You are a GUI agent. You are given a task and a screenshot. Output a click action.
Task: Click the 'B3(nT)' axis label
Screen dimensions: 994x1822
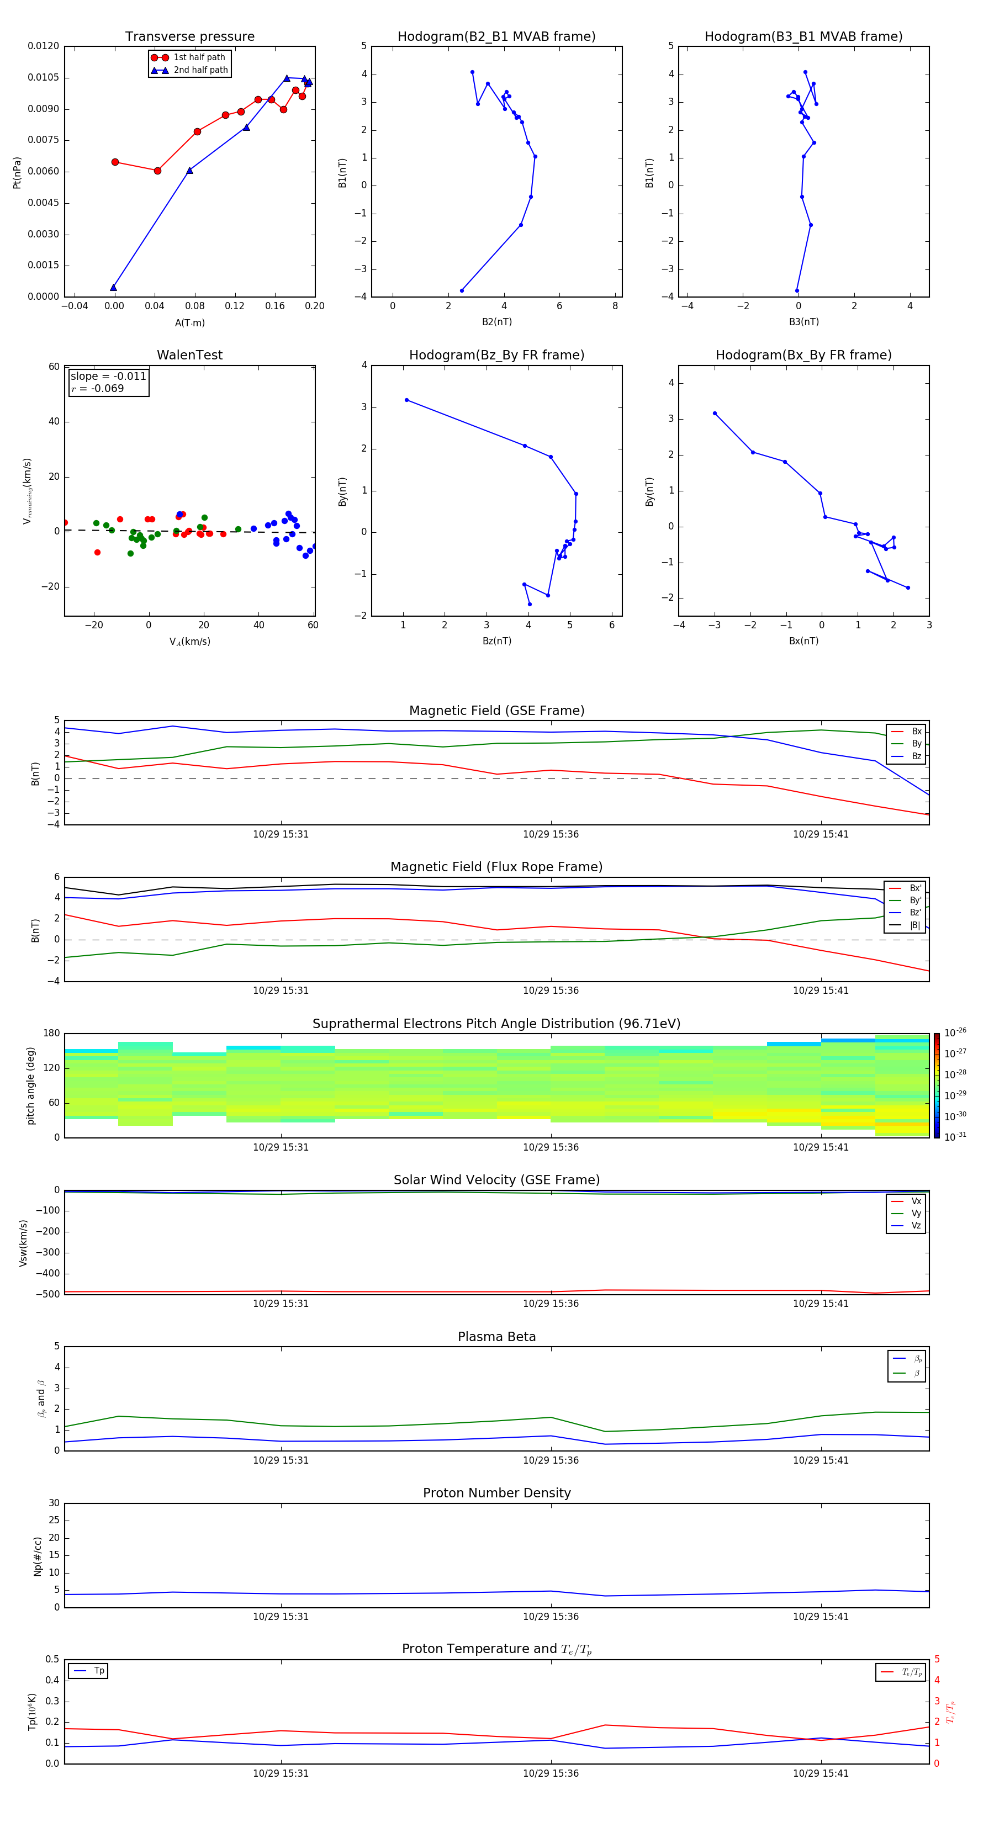803,322
